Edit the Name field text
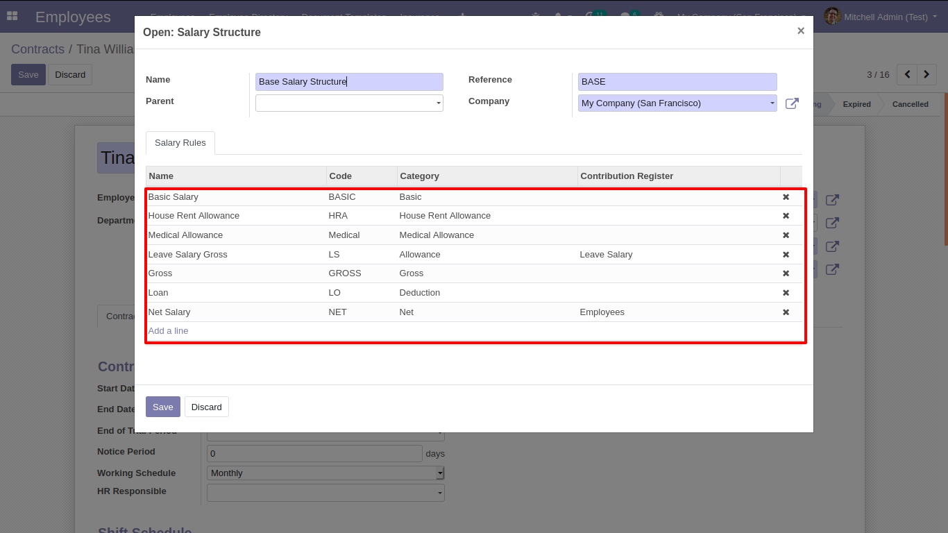 (348, 82)
